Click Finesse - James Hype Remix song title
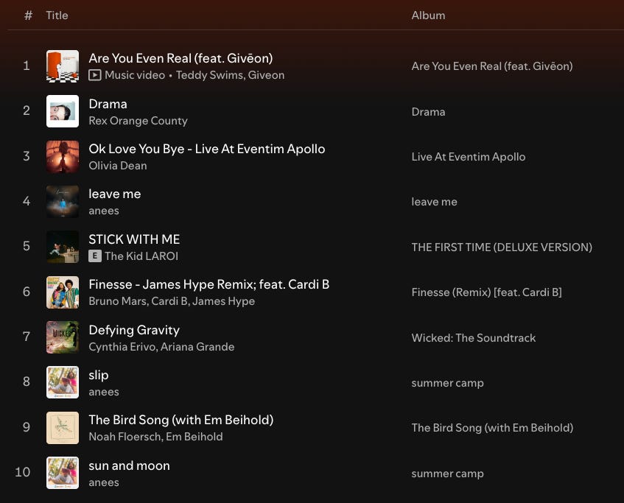 point(209,284)
